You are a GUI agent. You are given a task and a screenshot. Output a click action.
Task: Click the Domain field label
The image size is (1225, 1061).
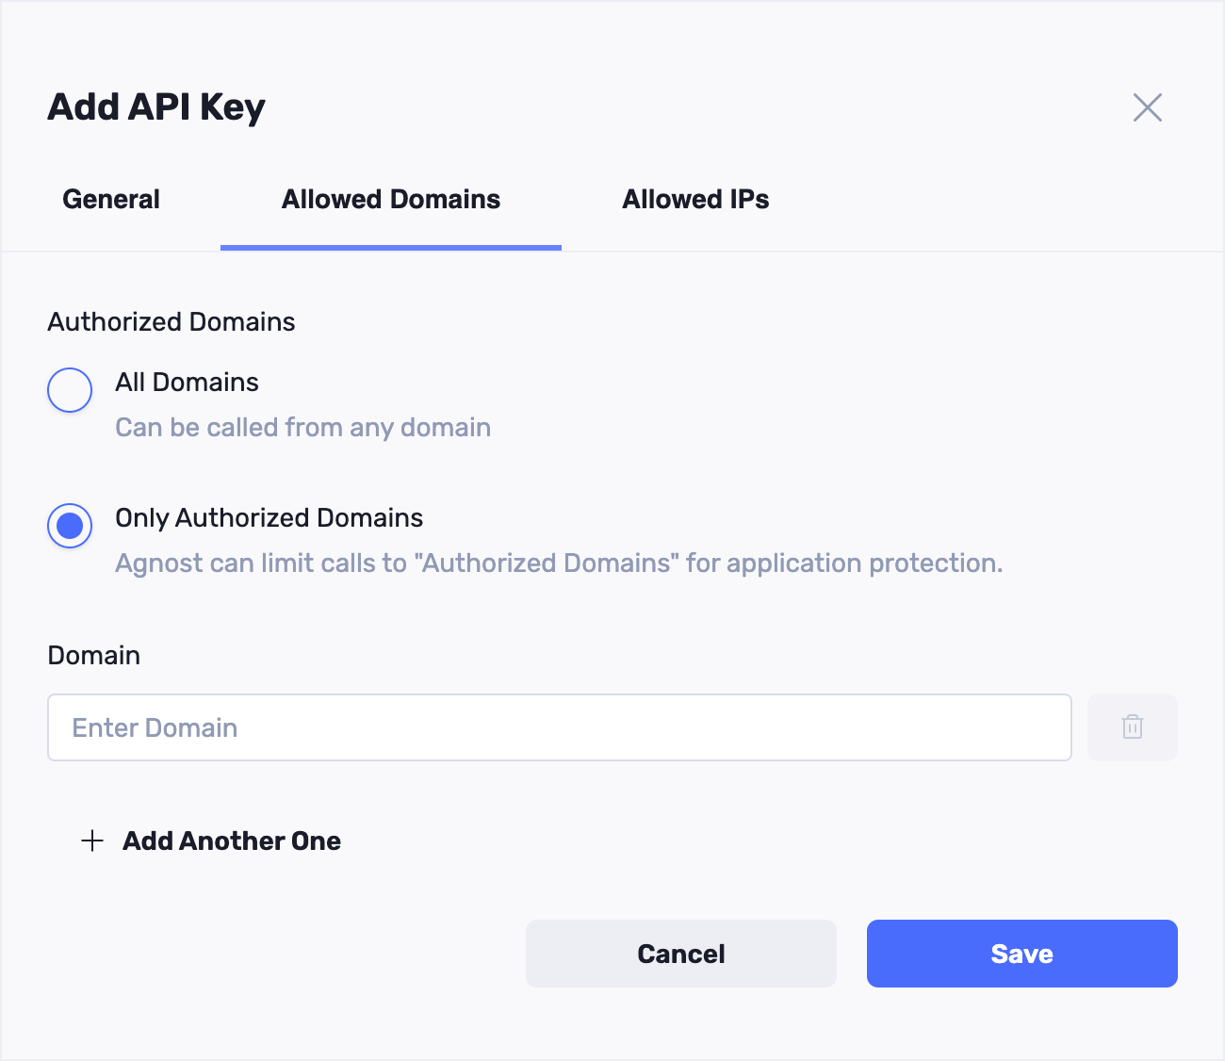(94, 656)
